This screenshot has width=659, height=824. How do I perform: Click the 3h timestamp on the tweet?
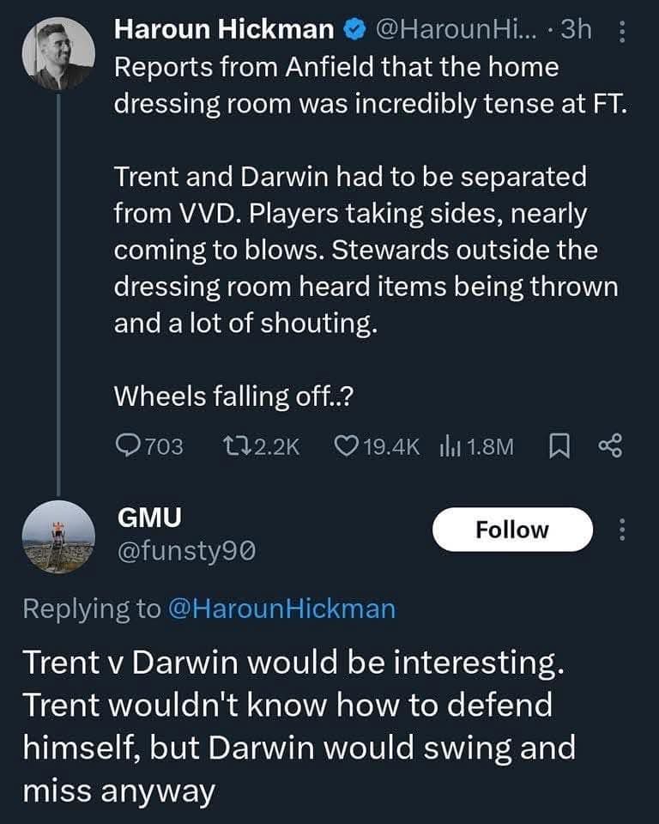(575, 30)
